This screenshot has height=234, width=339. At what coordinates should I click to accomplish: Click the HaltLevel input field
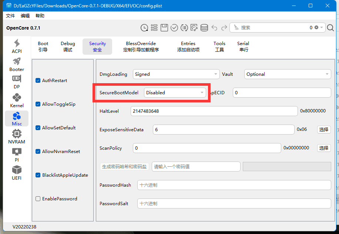214,111
